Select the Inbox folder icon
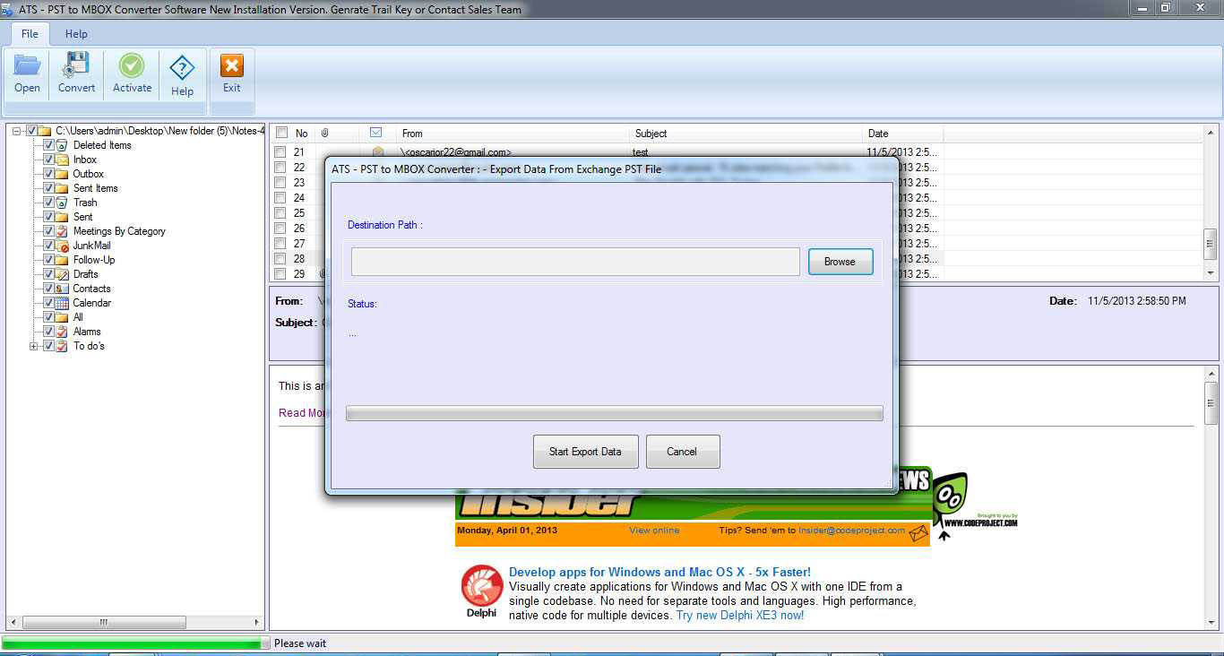This screenshot has height=656, width=1224. pos(62,160)
